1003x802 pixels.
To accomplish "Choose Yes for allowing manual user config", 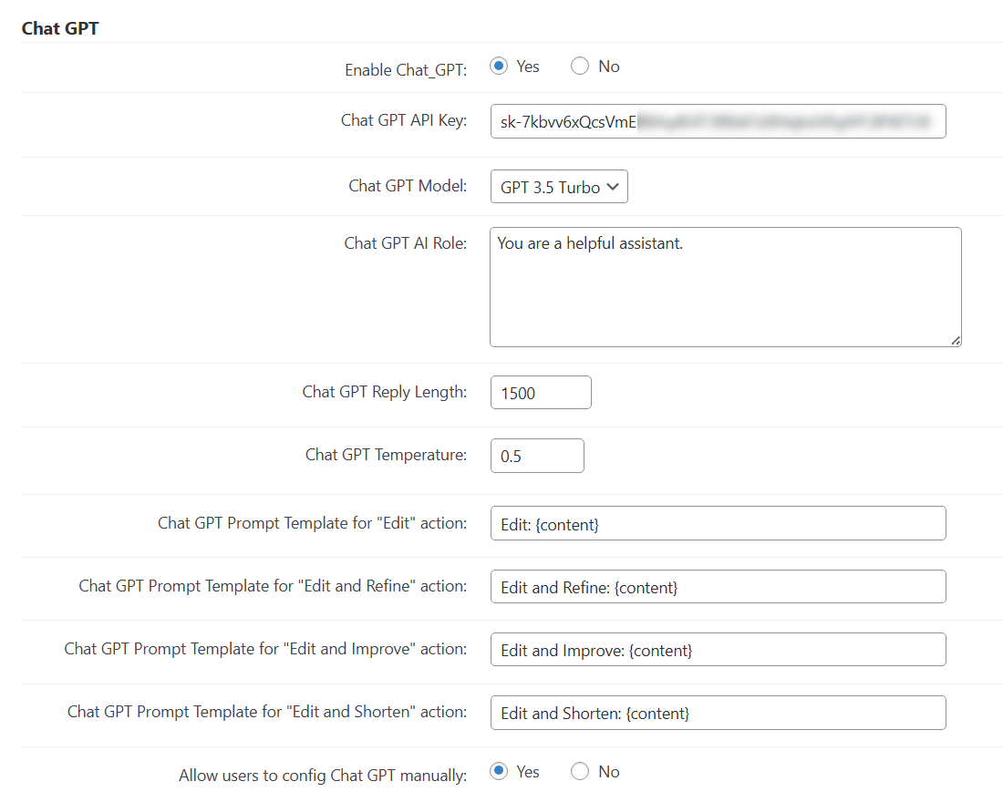I will point(498,772).
